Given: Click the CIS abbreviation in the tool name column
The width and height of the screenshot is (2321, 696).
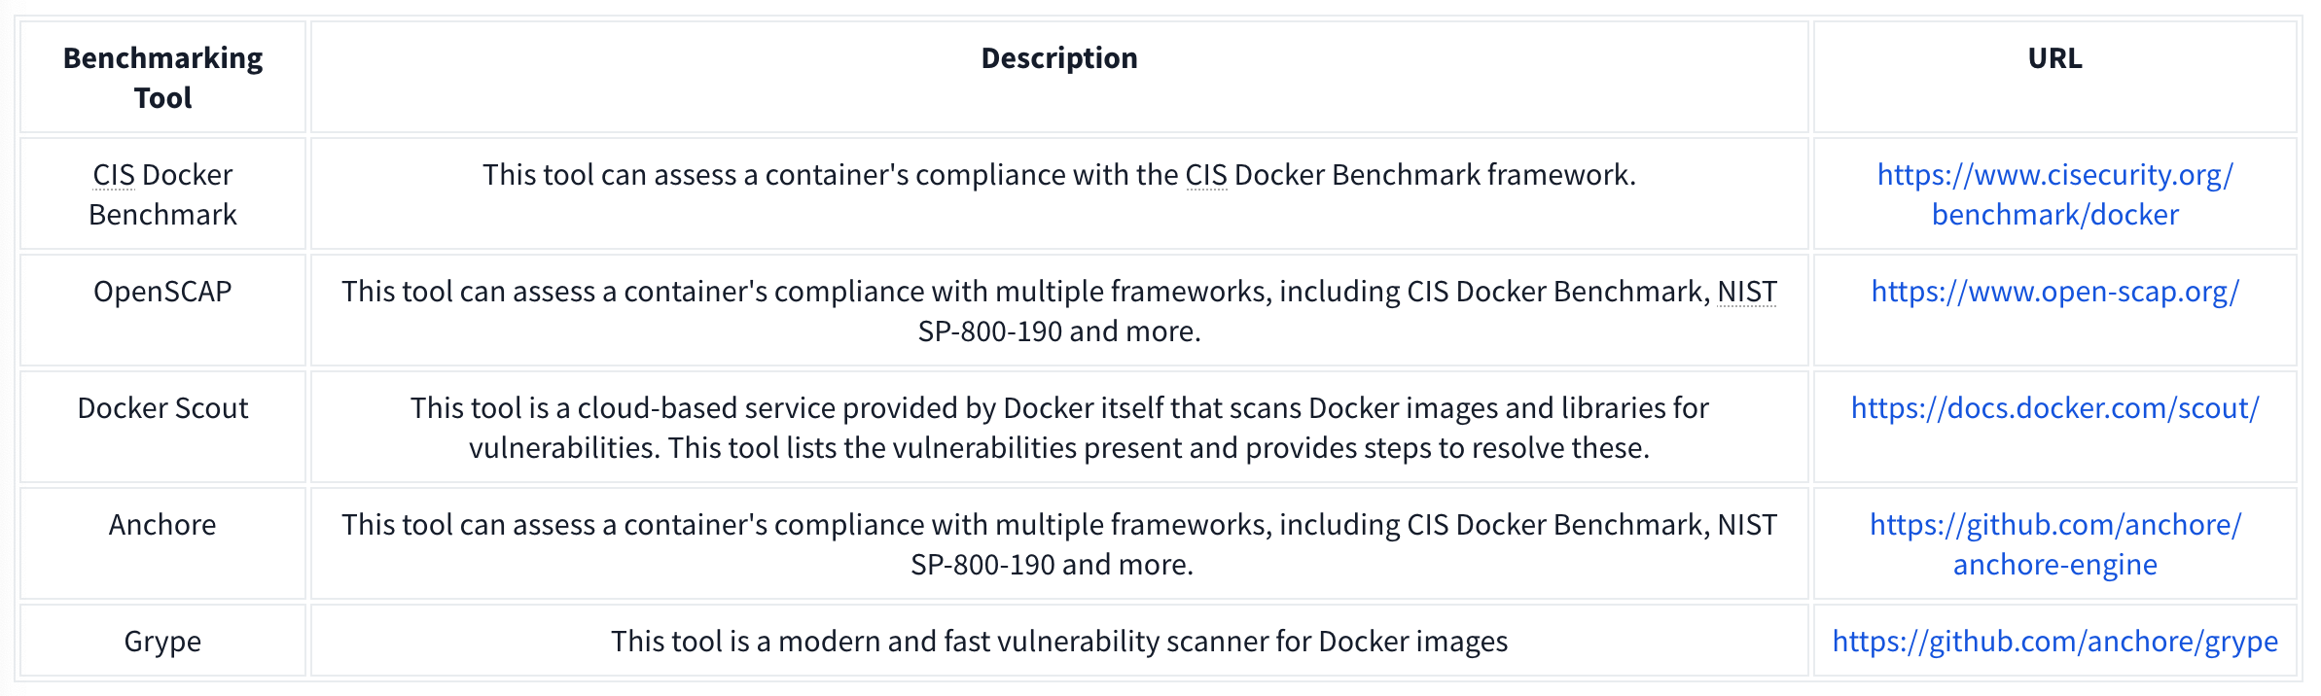Looking at the screenshot, I should pyautogui.click(x=114, y=175).
